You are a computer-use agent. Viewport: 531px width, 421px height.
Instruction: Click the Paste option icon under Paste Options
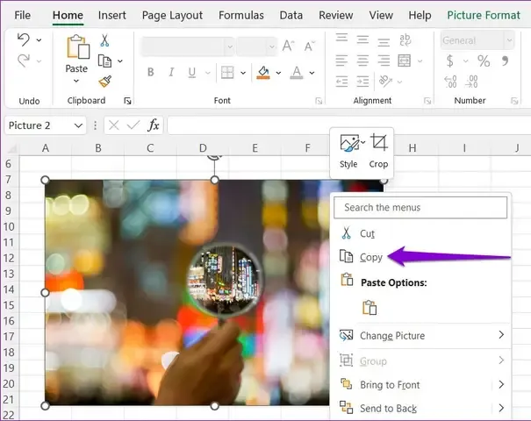click(x=370, y=308)
